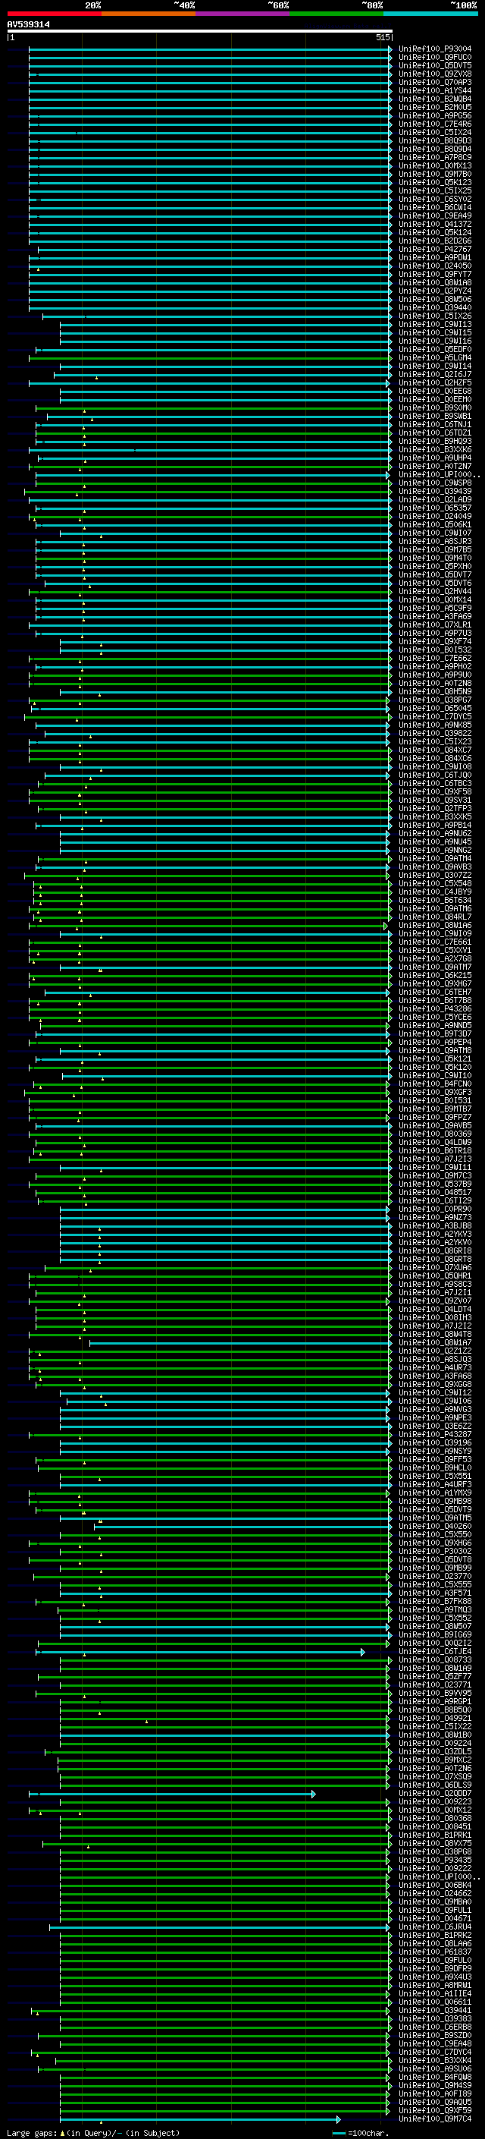Click the 515 end position label
The image size is (485, 2139).
coord(383,37)
